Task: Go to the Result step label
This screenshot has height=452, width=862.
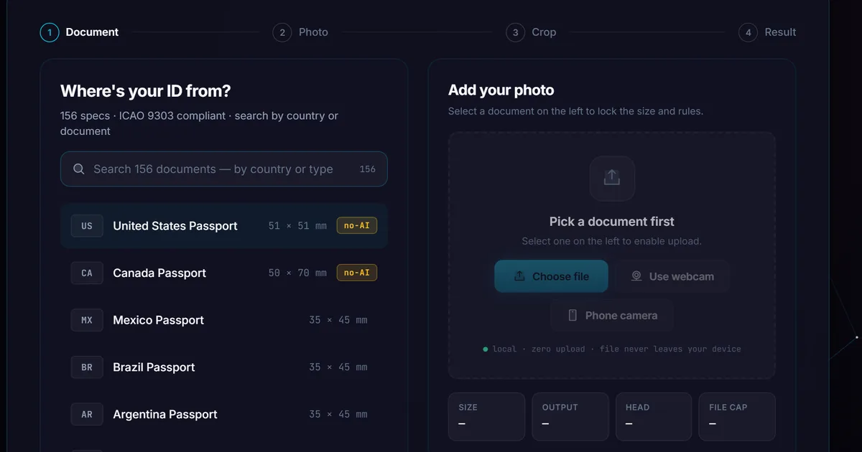Action: coord(780,32)
